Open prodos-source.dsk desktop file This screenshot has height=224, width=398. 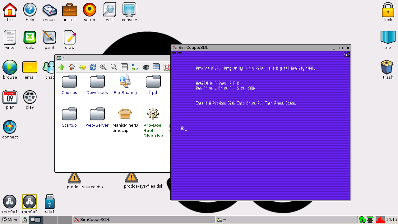(x=74, y=180)
